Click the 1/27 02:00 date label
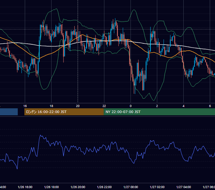This screenshot has width=215, height=190. pyautogui.click(x=157, y=187)
